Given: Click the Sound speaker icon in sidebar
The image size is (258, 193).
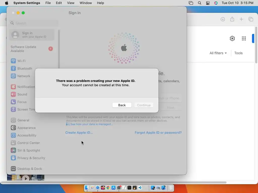Looking at the screenshot, I should coord(13,94).
